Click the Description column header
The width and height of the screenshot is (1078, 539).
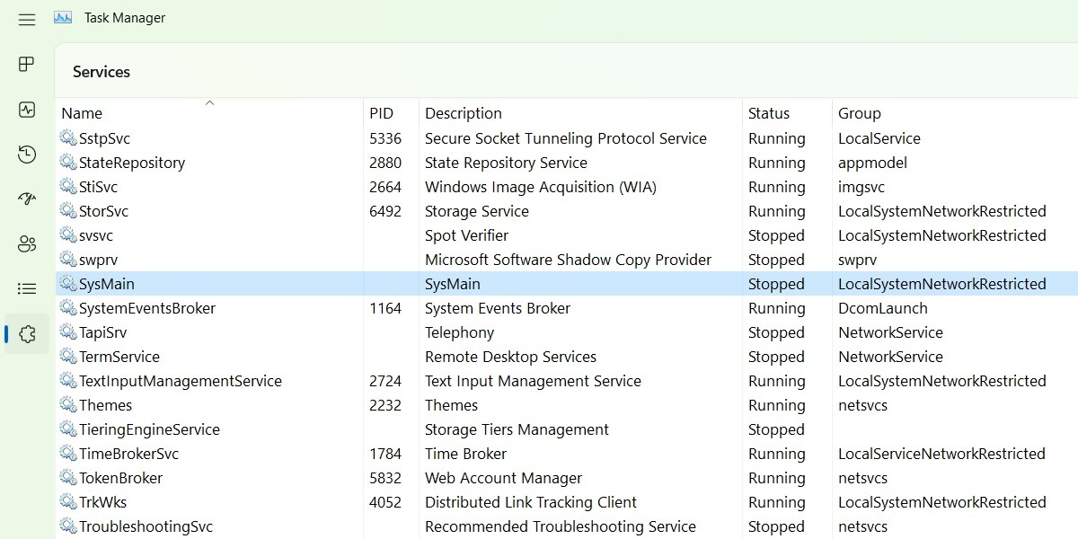point(463,113)
